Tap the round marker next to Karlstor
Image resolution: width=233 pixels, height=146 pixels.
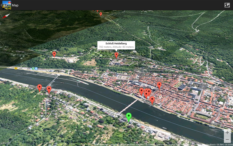tap(64, 71)
